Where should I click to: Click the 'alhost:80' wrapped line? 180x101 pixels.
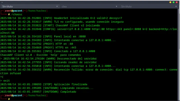point(7,33)
